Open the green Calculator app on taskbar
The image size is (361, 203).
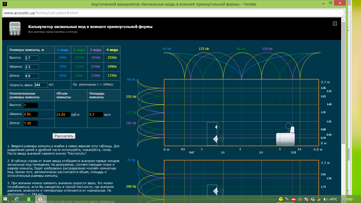click(x=28, y=199)
